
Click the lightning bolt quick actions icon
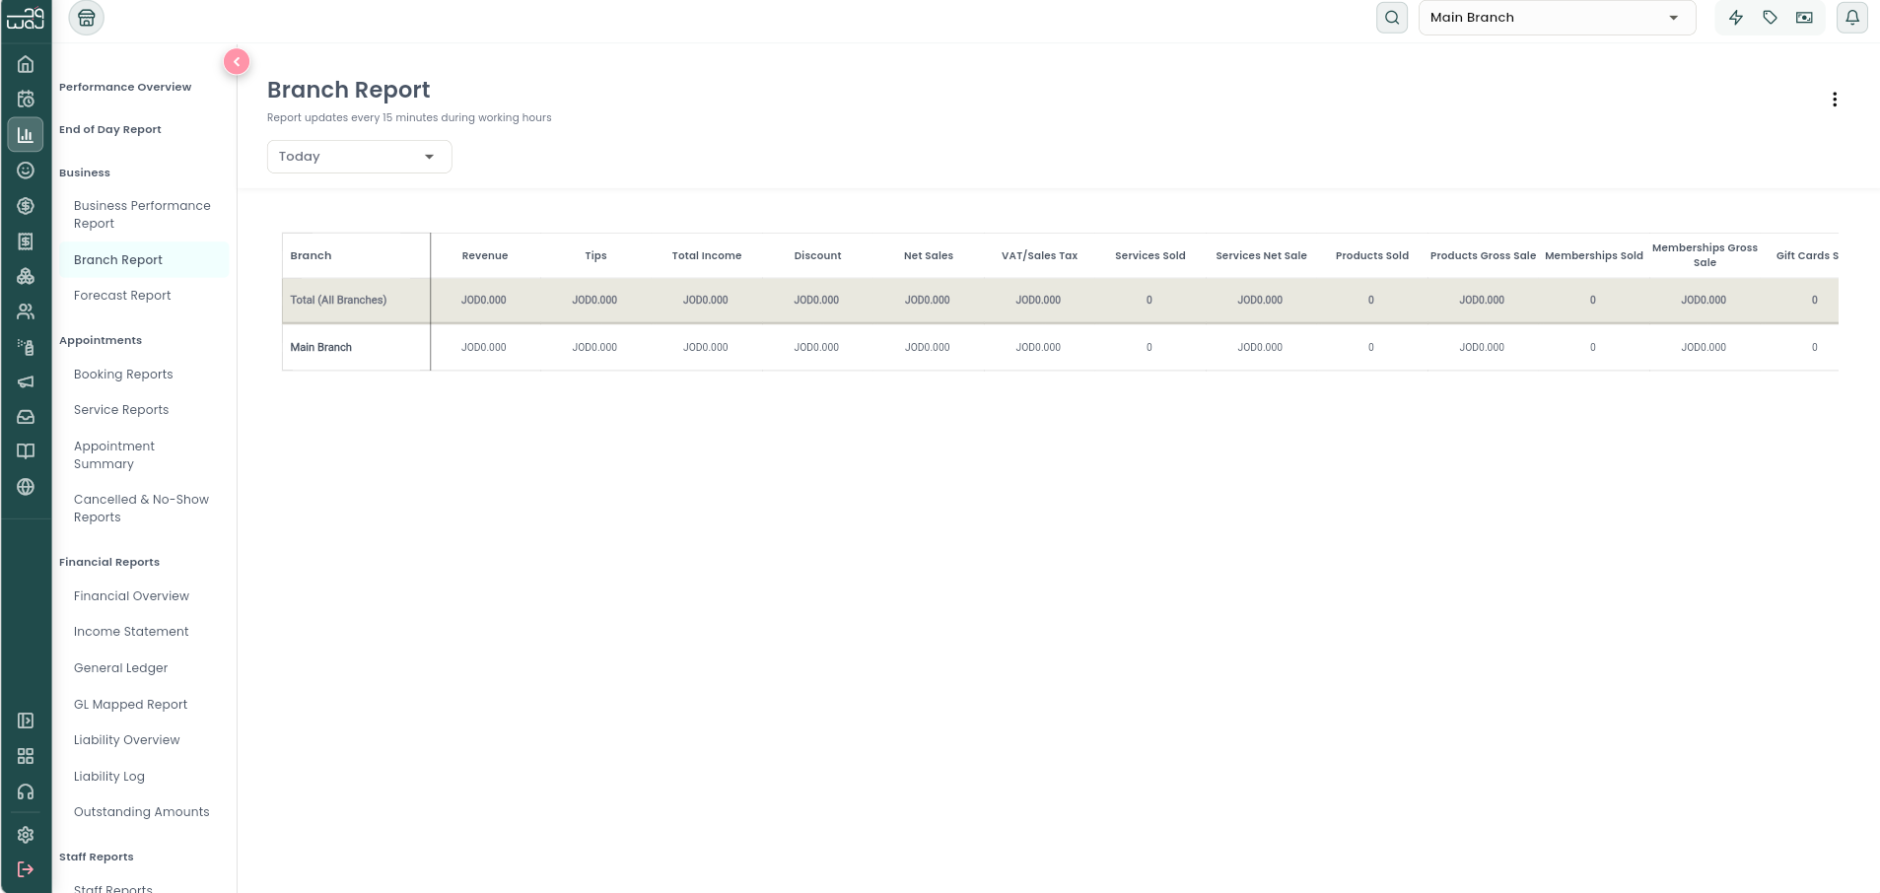pos(1736,18)
